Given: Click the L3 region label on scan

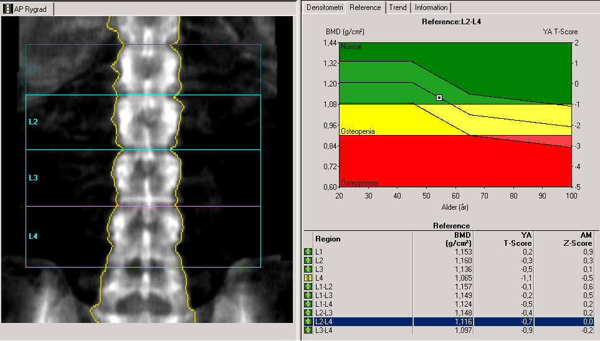Looking at the screenshot, I should (34, 178).
